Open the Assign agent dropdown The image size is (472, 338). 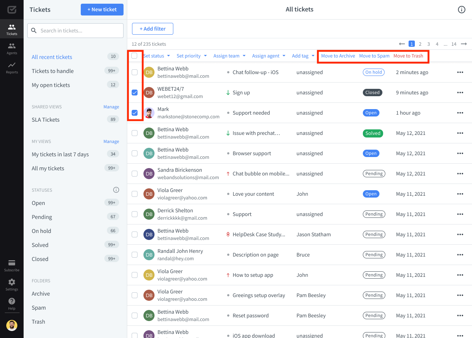(269, 56)
